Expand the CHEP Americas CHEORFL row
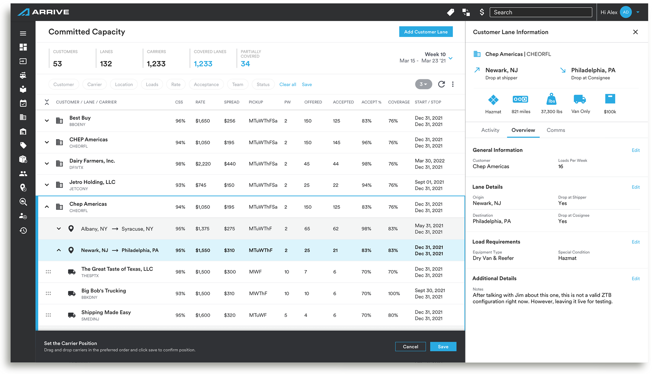Screen dimensions: 652x374 tap(47, 142)
